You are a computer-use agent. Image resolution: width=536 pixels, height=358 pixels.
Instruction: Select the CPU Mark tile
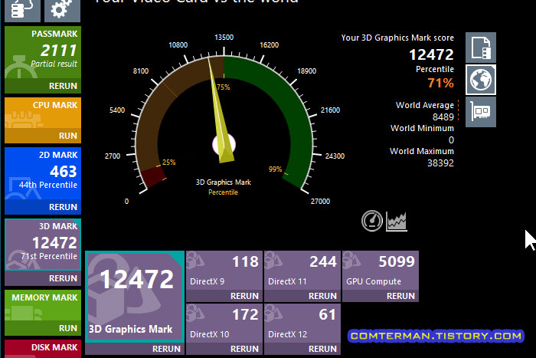click(x=43, y=113)
